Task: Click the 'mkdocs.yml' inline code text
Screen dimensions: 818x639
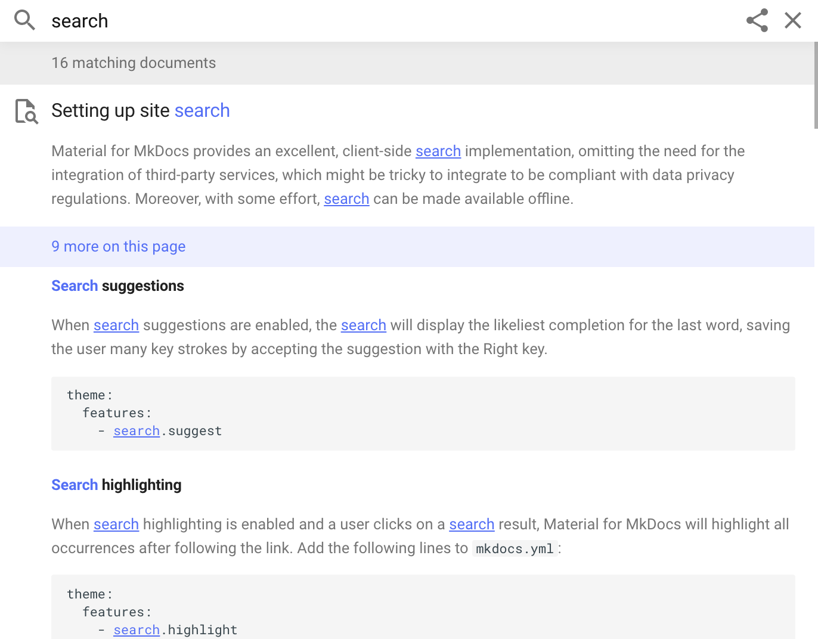Action: click(514, 548)
